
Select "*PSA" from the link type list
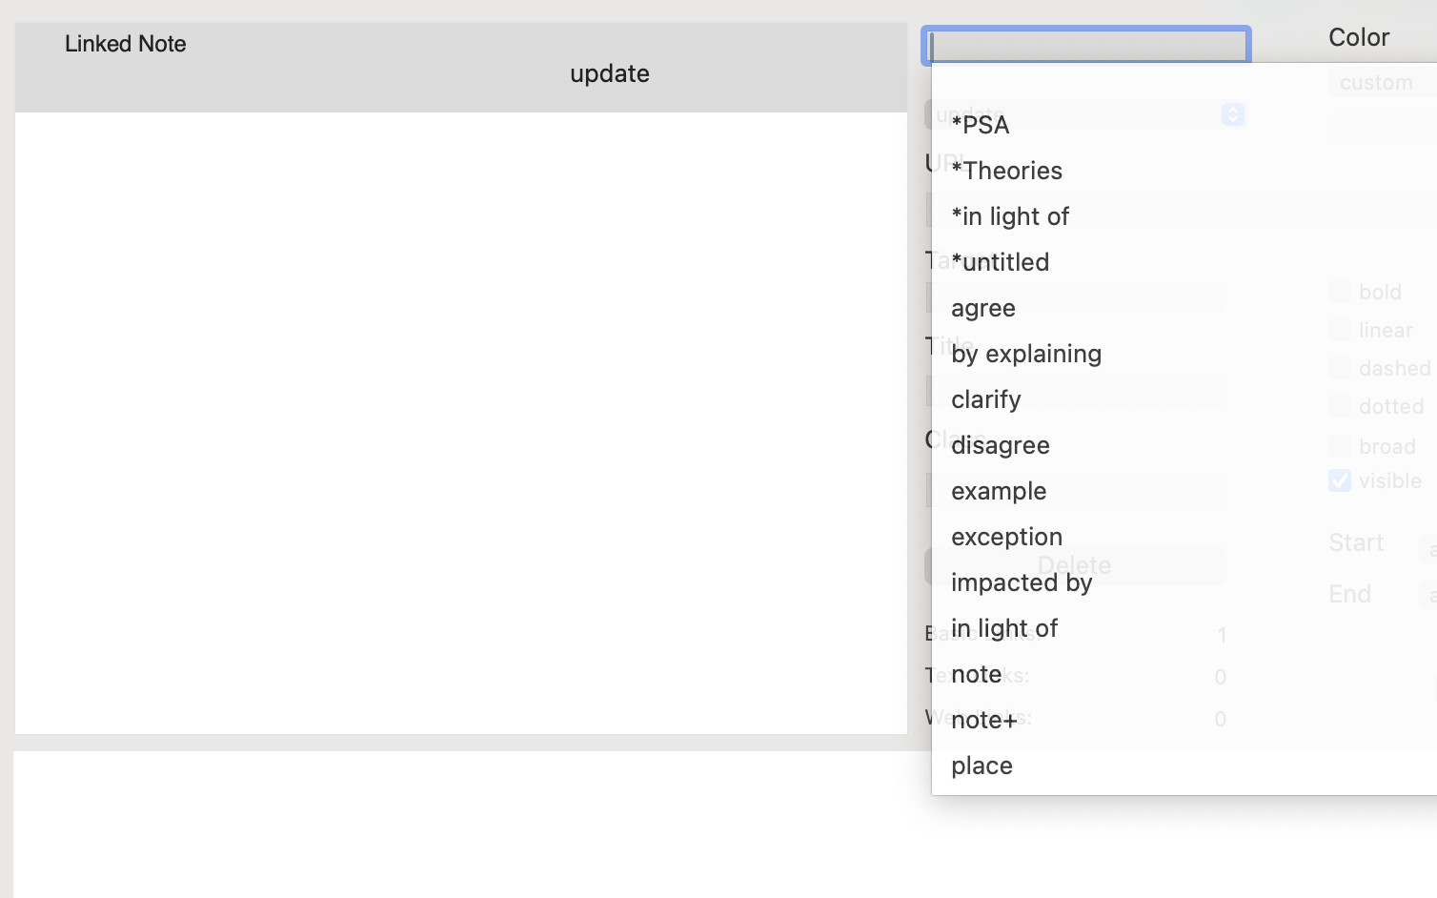click(980, 125)
